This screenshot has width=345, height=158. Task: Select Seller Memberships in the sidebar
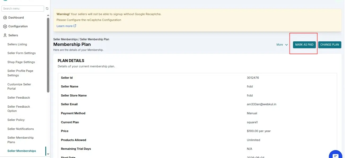pyautogui.click(x=22, y=151)
